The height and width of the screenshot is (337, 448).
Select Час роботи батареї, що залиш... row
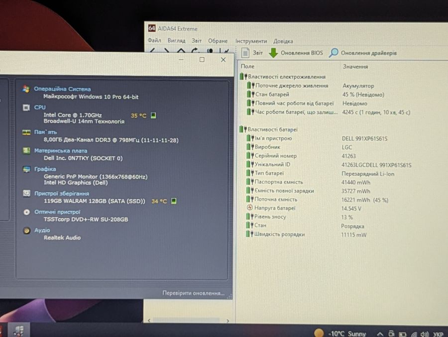[x=329, y=112]
